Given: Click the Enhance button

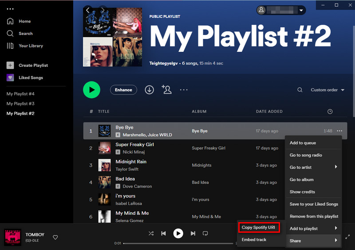Looking at the screenshot, I should point(123,90).
